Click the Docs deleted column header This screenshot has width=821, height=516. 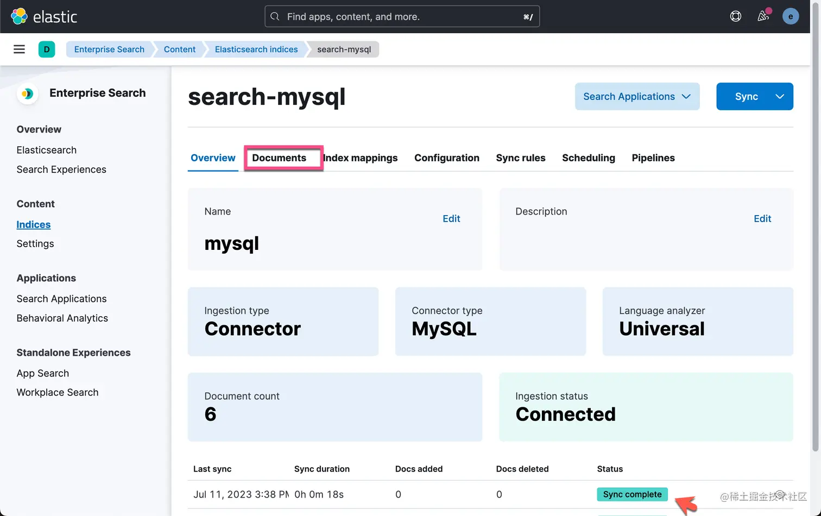pos(522,469)
